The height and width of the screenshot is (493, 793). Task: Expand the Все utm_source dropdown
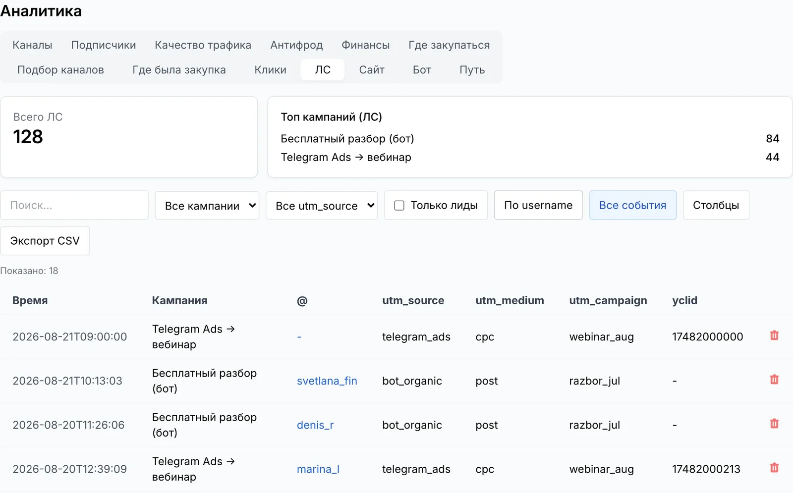click(322, 205)
